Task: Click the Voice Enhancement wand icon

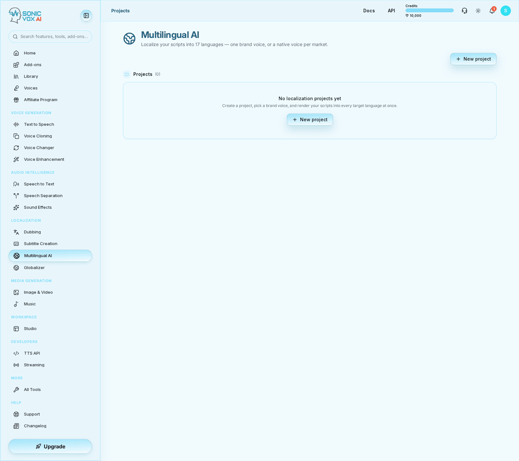Action: (x=16, y=160)
